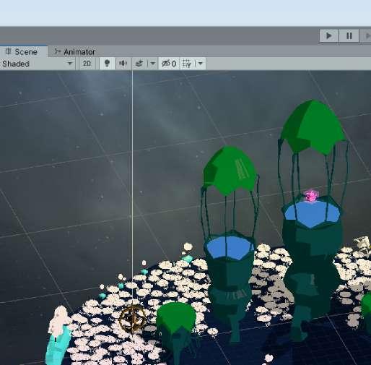Toggle scene effects with the layers icon
Image resolution: width=371 pixels, height=365 pixels.
point(139,64)
